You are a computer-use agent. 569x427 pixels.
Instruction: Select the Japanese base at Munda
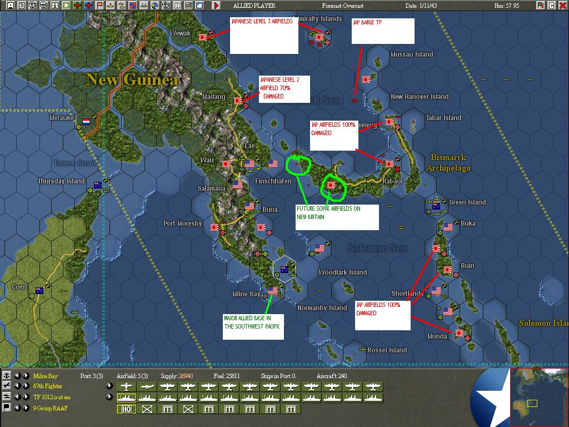tap(460, 332)
